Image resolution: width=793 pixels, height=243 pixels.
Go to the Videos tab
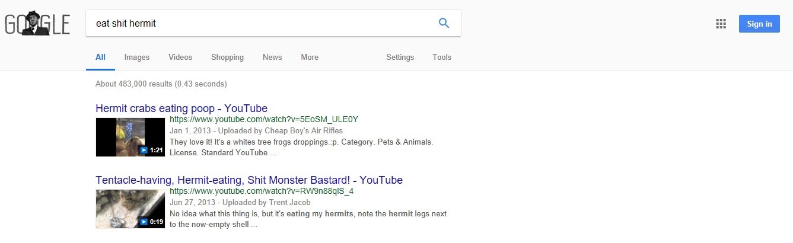(x=180, y=57)
